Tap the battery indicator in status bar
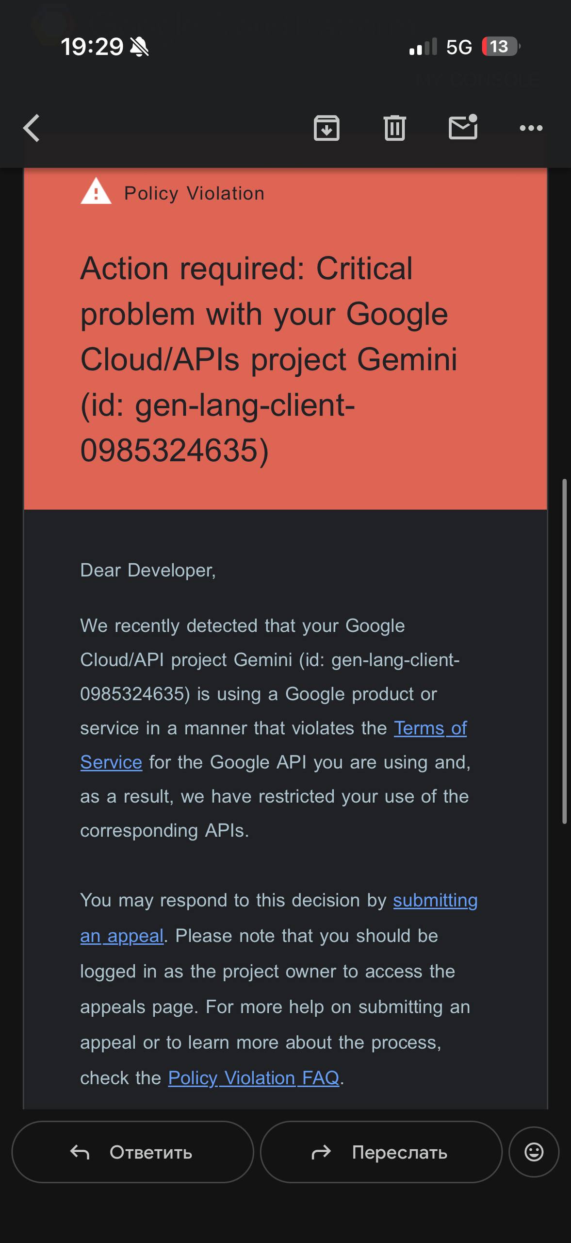Image resolution: width=571 pixels, height=1243 pixels. [500, 47]
